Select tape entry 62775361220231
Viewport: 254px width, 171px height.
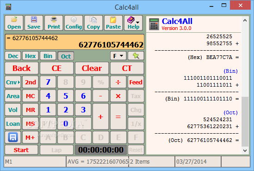[x=213, y=126]
